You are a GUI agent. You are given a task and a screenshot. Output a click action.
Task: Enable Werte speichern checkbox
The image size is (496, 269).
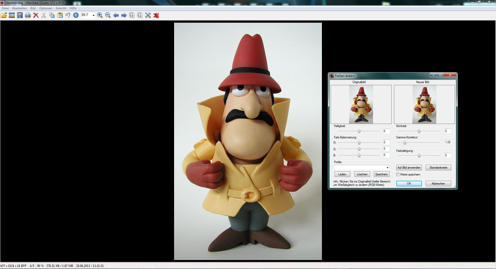click(398, 175)
